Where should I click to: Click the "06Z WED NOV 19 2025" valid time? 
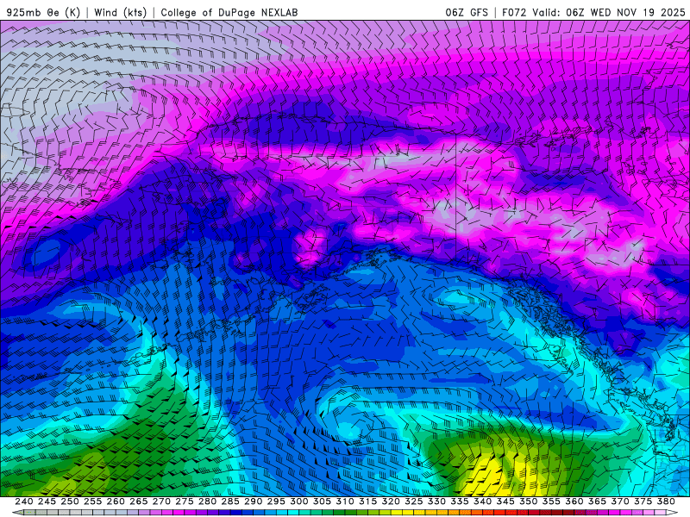coord(625,12)
